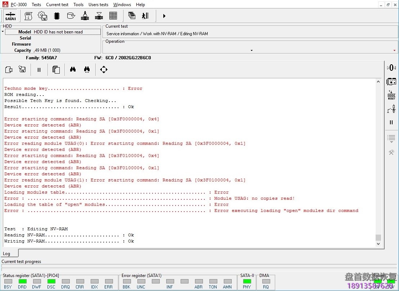This screenshot has width=399, height=291.
Task: Click the four-arrow expand log icon
Action: tap(104, 70)
